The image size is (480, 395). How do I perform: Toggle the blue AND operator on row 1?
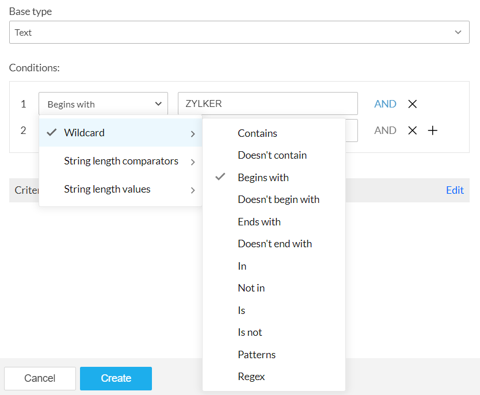pyautogui.click(x=385, y=104)
